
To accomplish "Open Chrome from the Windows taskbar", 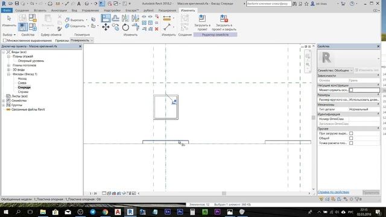I will click(x=106, y=212).
